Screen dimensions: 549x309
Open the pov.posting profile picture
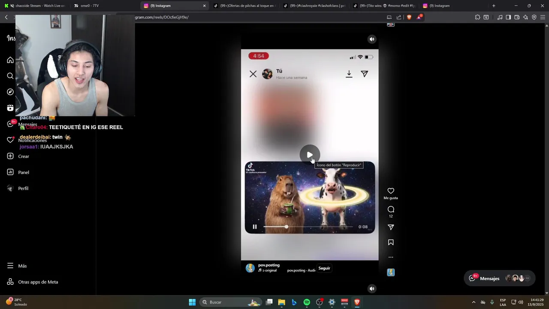pyautogui.click(x=250, y=268)
